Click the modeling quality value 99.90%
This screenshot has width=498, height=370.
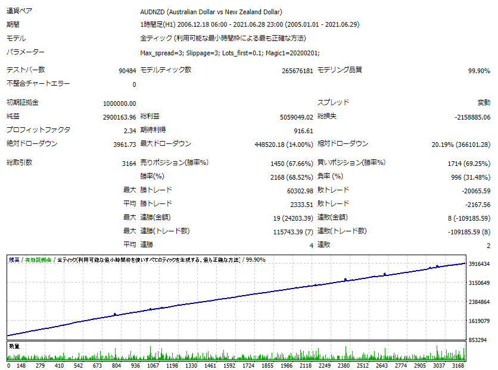479,71
